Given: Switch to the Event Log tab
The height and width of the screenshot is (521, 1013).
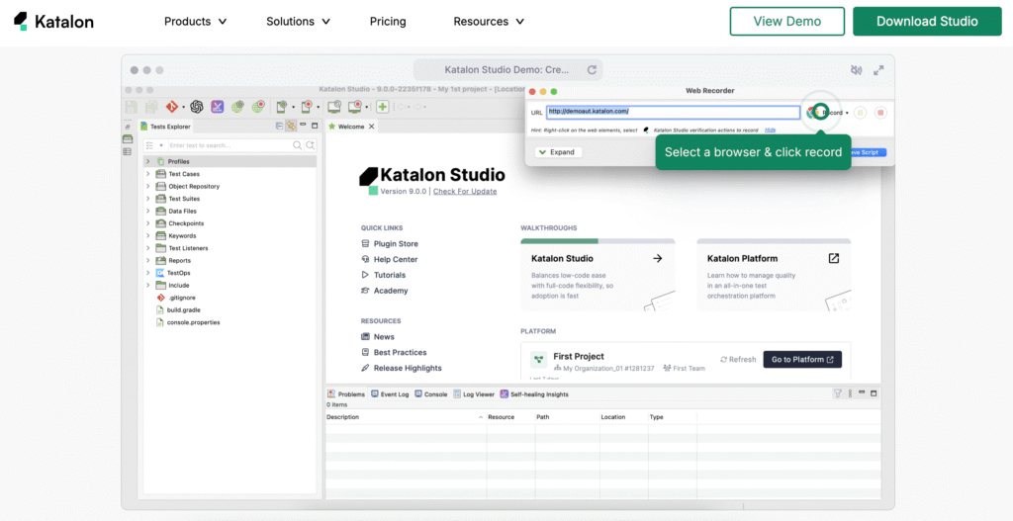Looking at the screenshot, I should [390, 393].
